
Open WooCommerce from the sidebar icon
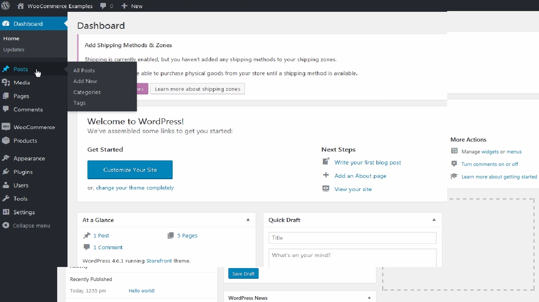pyautogui.click(x=6, y=127)
